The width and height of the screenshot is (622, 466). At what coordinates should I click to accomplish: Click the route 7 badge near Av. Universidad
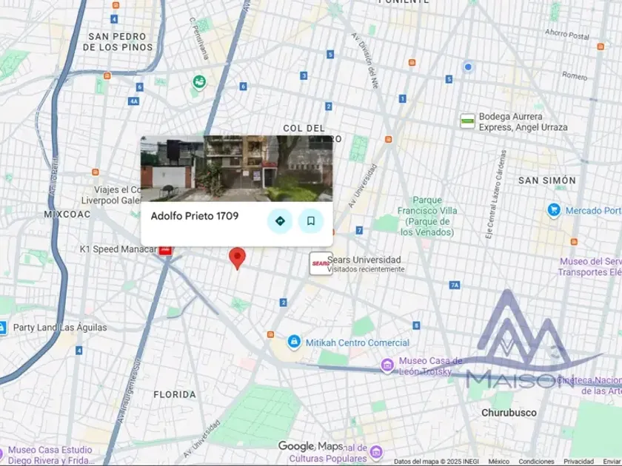(359, 230)
